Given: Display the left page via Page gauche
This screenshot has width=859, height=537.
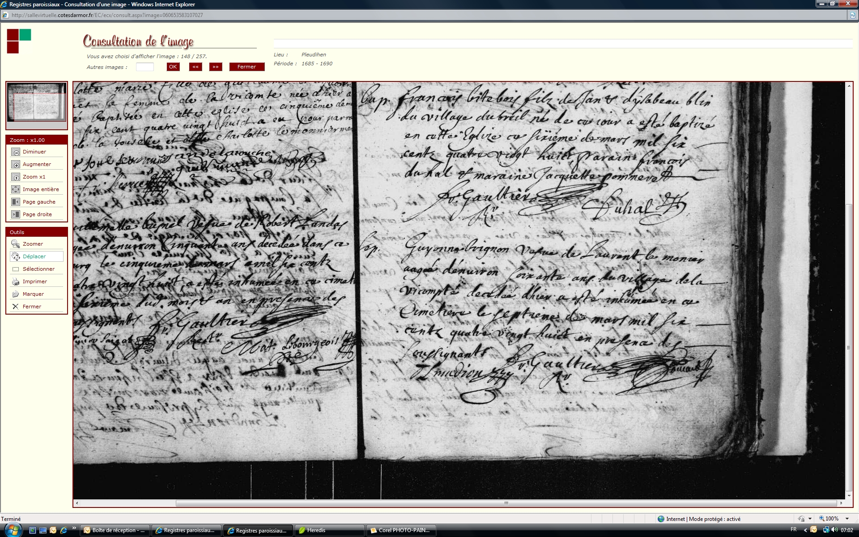Looking at the screenshot, I should [x=16, y=202].
